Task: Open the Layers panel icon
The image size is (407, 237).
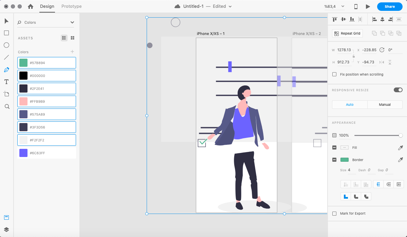Action: point(6,230)
